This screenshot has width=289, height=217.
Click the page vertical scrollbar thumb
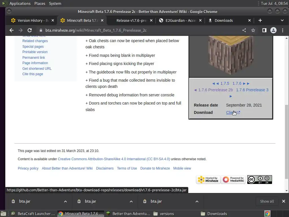click(286, 142)
